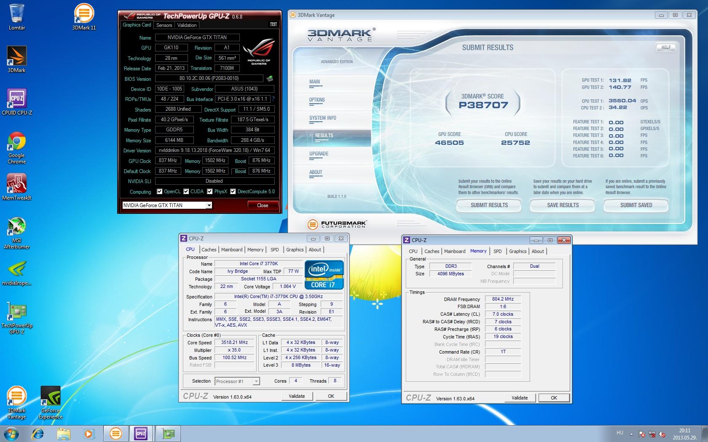Open the nvidiaInspector desktop shortcut

coord(17,273)
